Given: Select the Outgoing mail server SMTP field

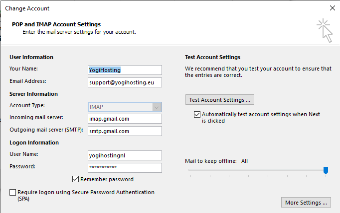Looking at the screenshot, I should [125, 131].
